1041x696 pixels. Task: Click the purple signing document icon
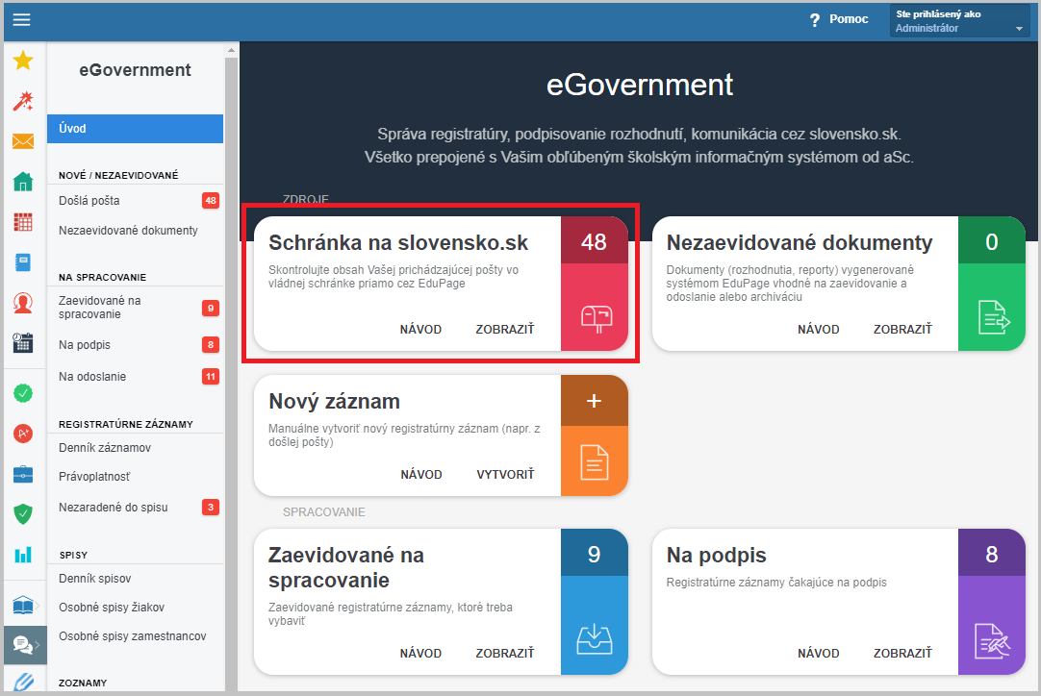(992, 641)
